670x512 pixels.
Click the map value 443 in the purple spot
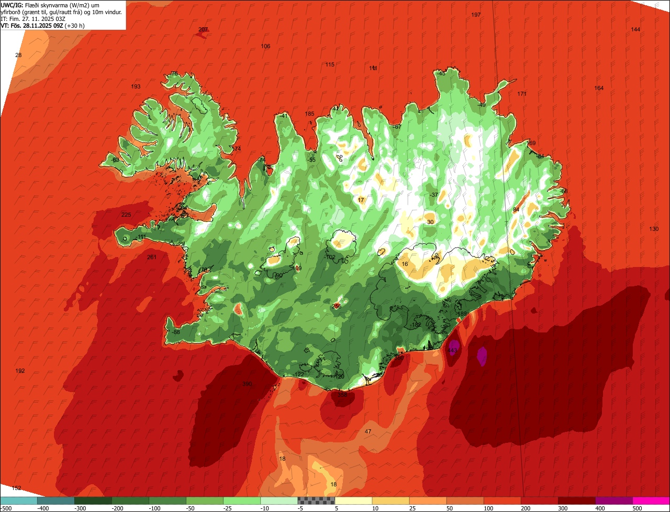[x=453, y=350]
